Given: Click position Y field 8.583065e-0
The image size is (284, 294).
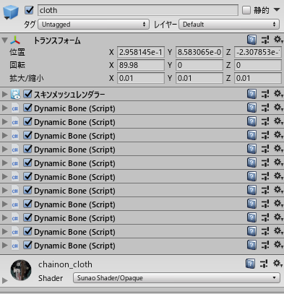Looking at the screenshot, I should [x=199, y=52].
